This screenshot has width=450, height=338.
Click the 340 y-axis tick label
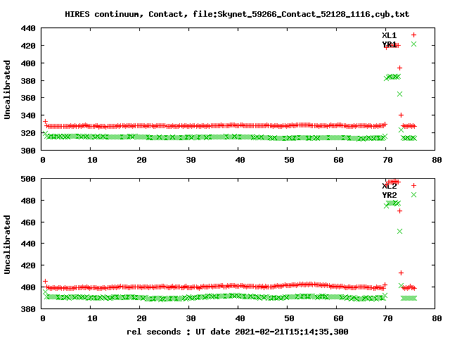pos(28,115)
